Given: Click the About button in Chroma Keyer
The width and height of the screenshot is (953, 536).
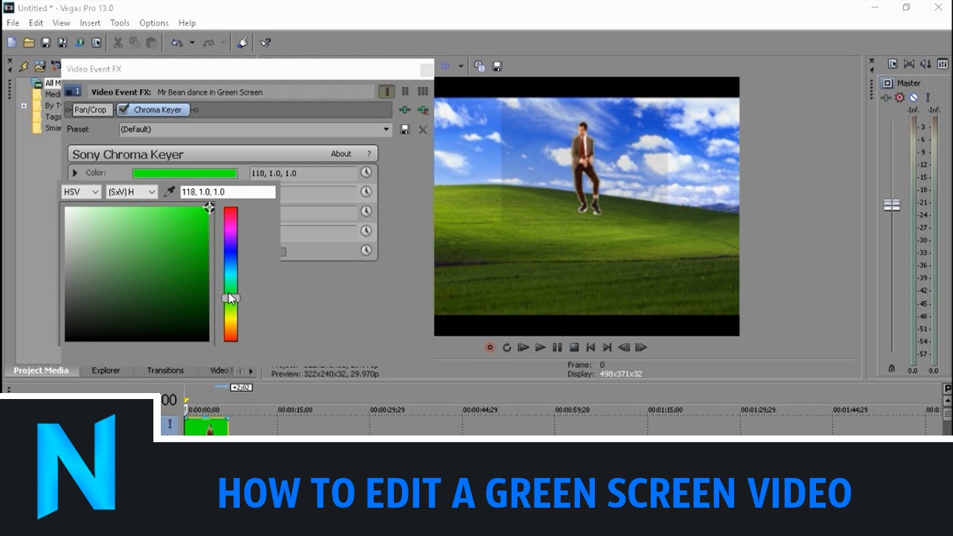Looking at the screenshot, I should click(341, 154).
